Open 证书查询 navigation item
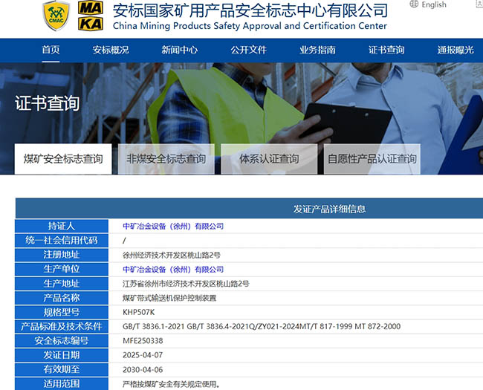Image resolution: width=483 pixels, height=390 pixels. (386, 50)
